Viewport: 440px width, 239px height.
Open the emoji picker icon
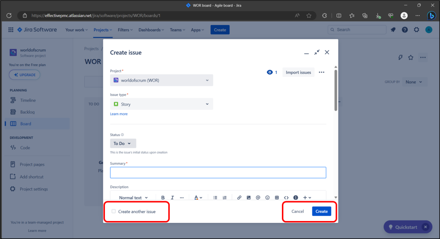(x=267, y=197)
